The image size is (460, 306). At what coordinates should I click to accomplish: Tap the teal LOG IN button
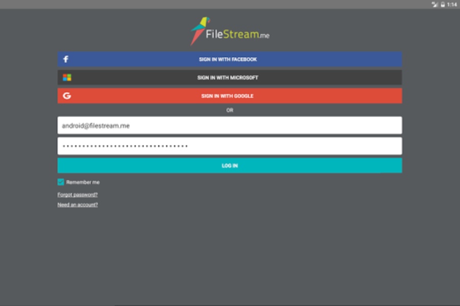click(x=230, y=166)
